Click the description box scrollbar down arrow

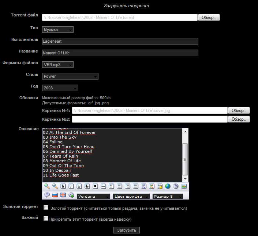(x=185, y=179)
